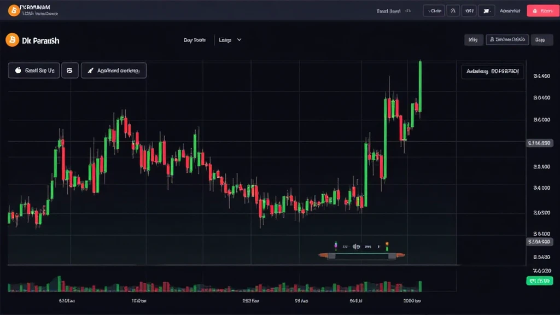The width and height of the screenshot is (560, 315).
Task: Click the highlighted current price label on price axis
Action: (x=541, y=143)
